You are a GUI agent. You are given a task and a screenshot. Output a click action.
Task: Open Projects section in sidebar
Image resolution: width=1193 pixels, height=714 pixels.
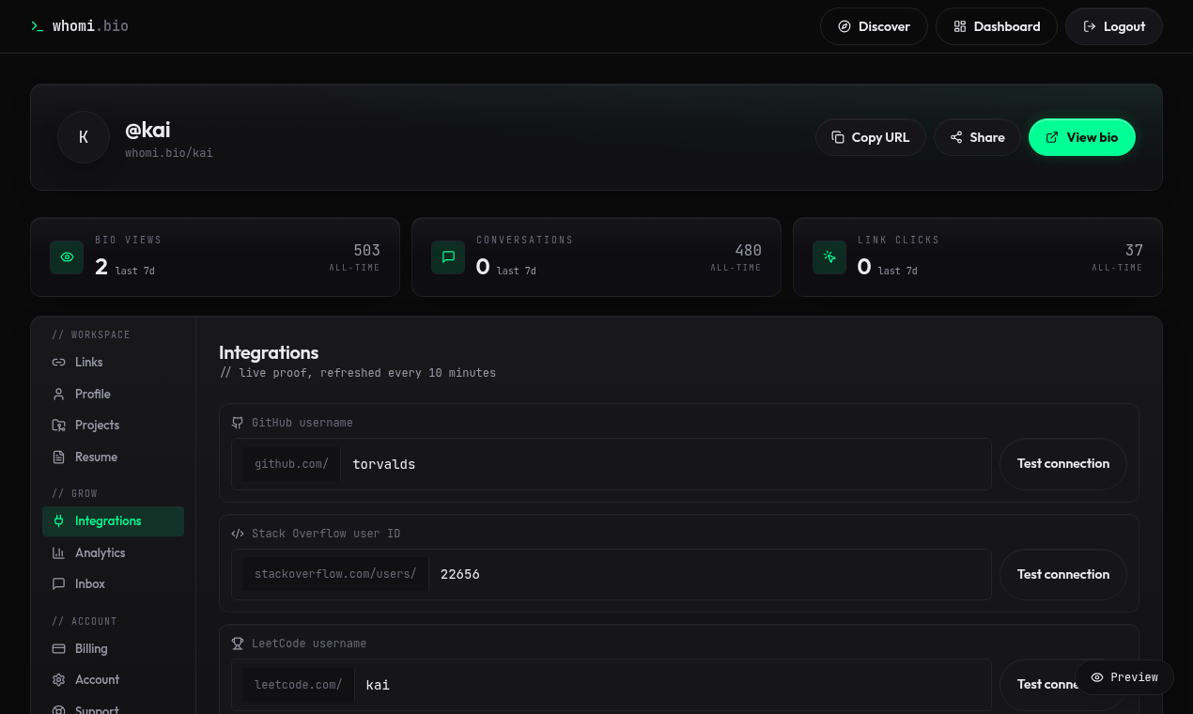(113, 425)
